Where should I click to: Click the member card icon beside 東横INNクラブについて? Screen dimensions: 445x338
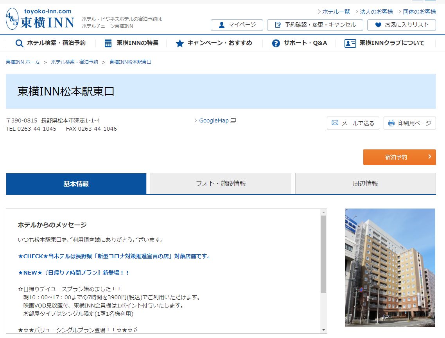point(350,43)
